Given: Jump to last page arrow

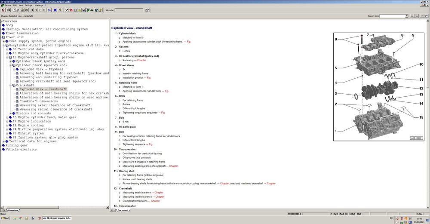Looking at the screenshot, I should tap(44, 10).
